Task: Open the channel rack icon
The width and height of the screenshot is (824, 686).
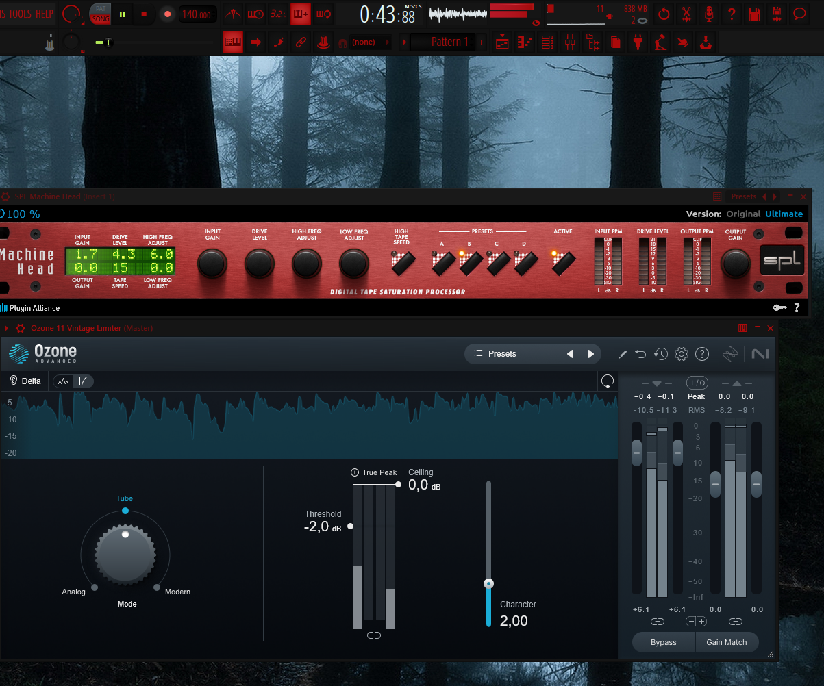Action: coord(547,42)
